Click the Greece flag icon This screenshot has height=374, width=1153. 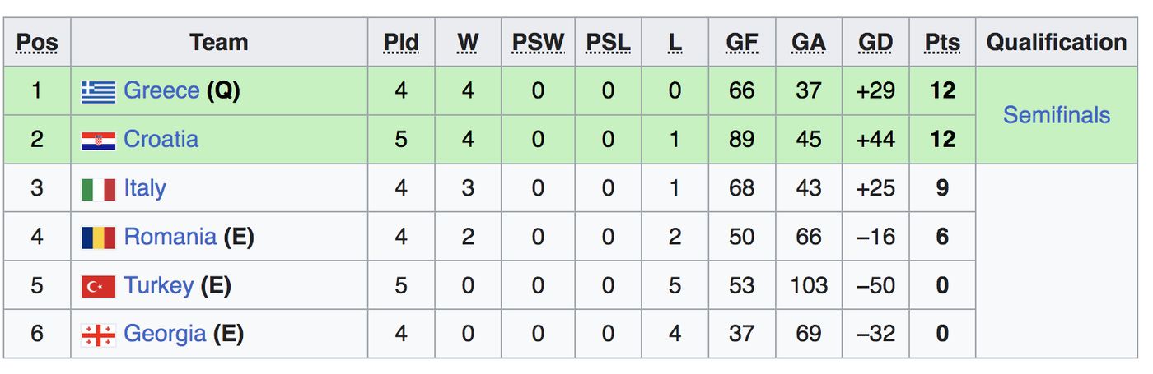(98, 91)
